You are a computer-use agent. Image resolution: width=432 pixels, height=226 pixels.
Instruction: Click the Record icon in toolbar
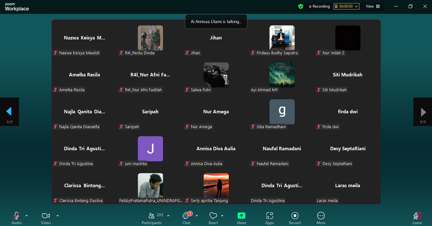coord(295,216)
